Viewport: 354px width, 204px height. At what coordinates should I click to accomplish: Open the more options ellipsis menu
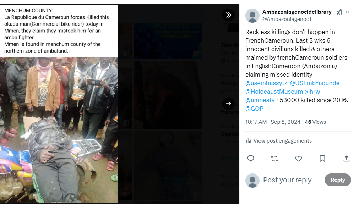coord(348,12)
